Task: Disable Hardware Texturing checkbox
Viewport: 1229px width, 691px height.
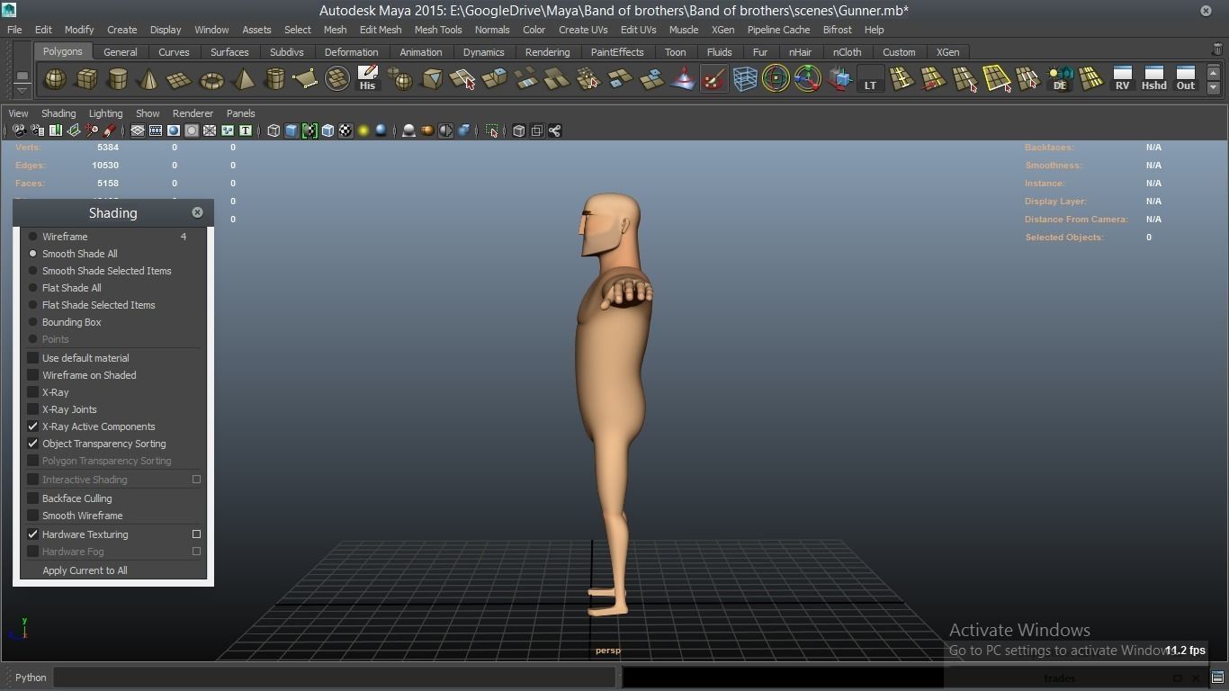Action: pyautogui.click(x=33, y=534)
